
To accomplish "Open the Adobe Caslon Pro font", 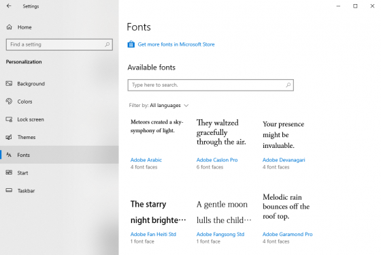I will point(217,160).
